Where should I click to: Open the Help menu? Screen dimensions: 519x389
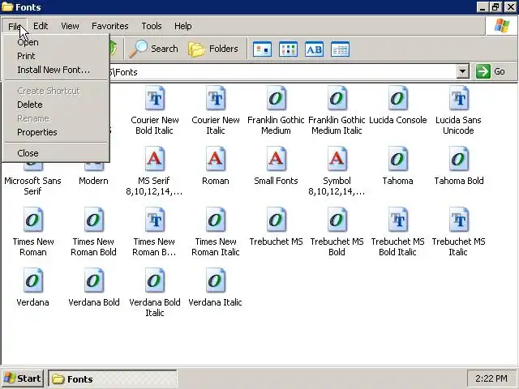(182, 26)
